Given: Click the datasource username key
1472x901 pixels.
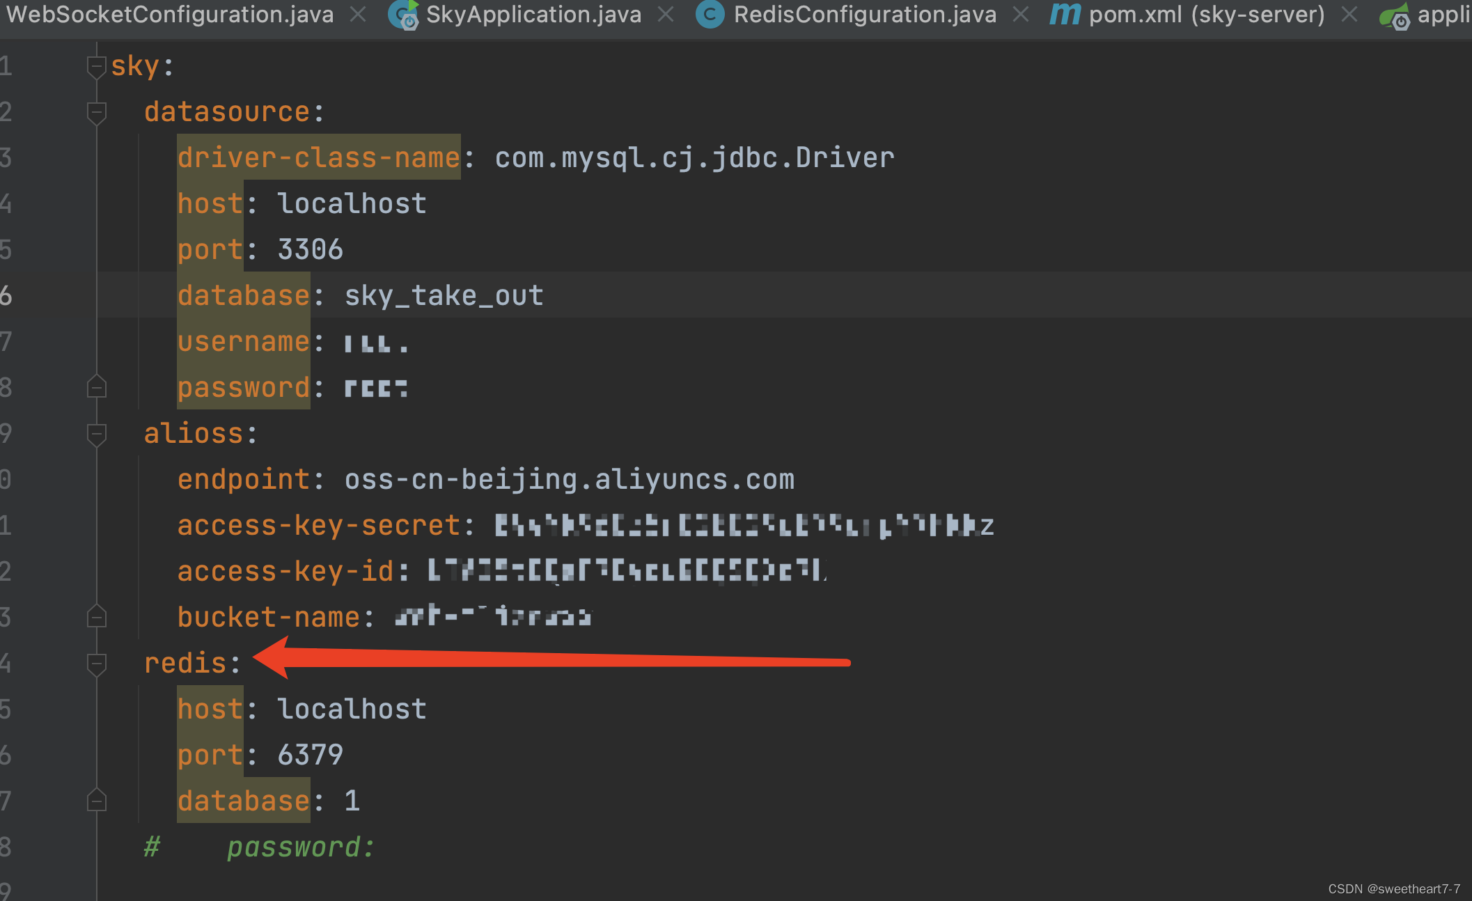Looking at the screenshot, I should [x=244, y=342].
